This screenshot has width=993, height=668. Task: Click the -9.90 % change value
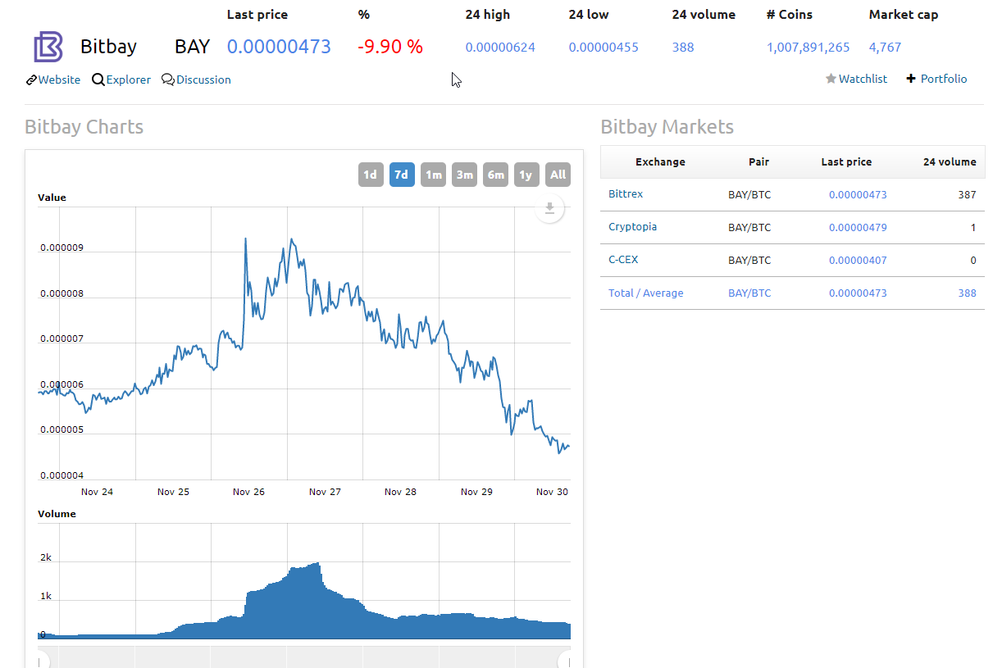390,47
